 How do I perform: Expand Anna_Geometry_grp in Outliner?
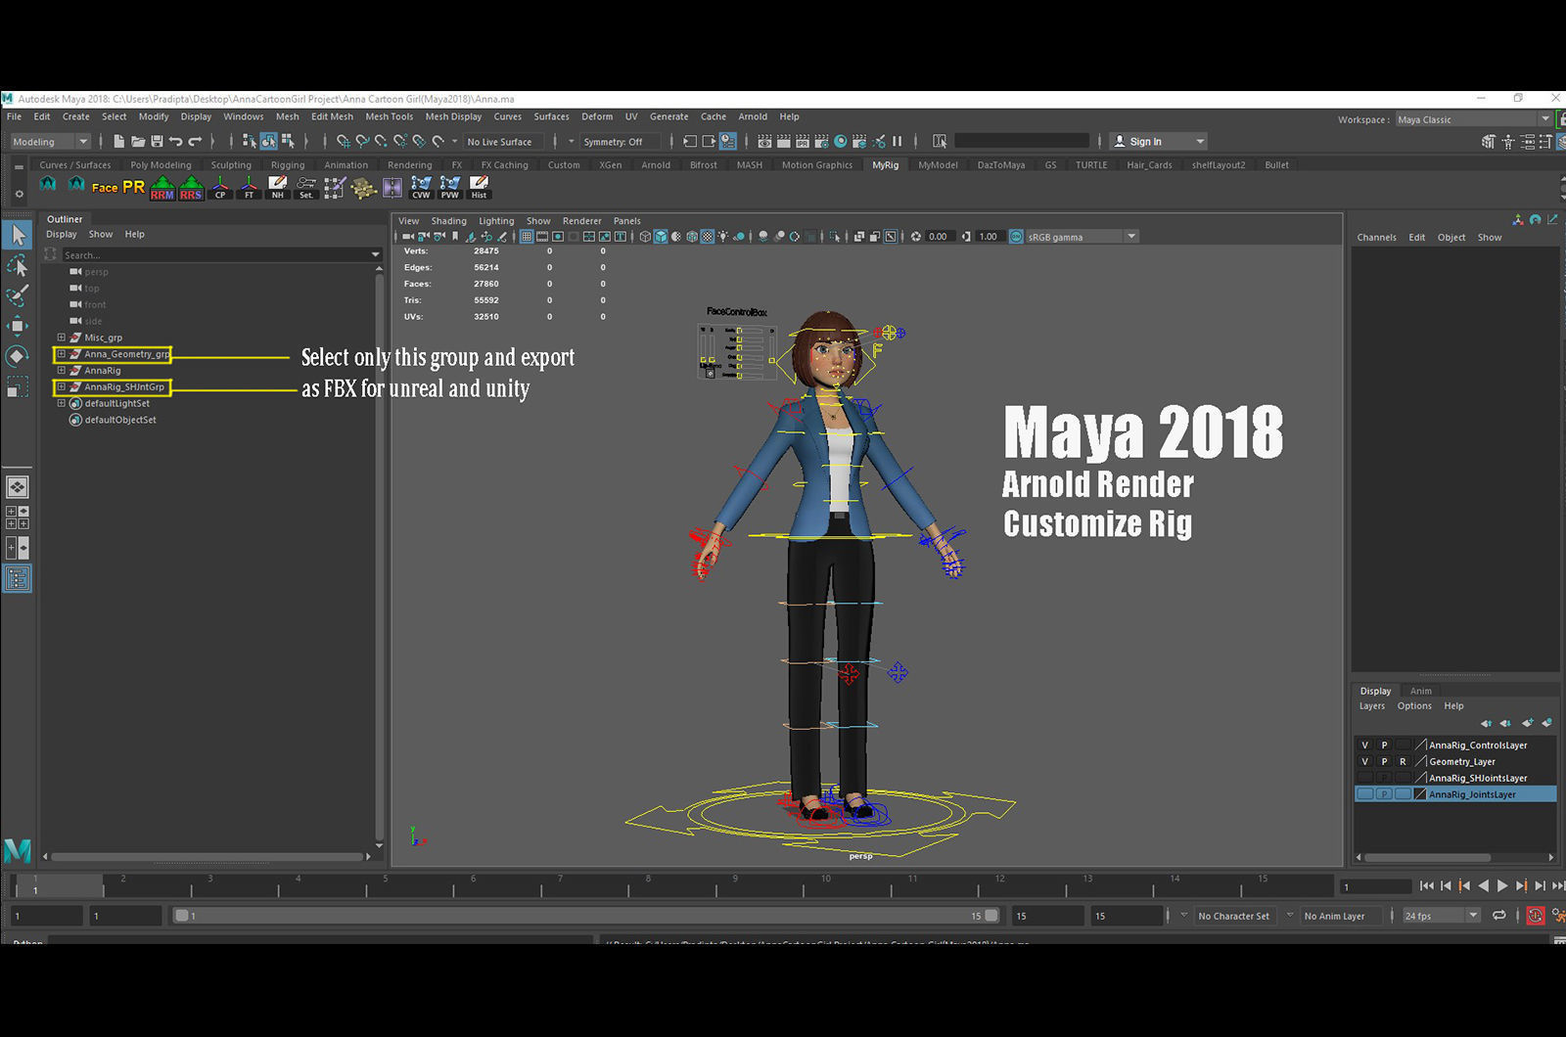tap(61, 354)
